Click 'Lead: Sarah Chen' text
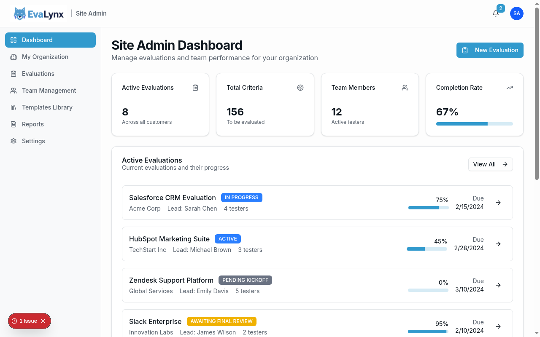This screenshot has width=540, height=337. pyautogui.click(x=192, y=209)
